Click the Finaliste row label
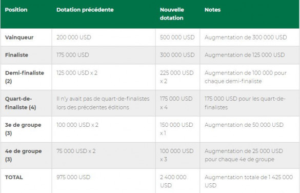The height and width of the screenshot is (193, 300). (16, 55)
